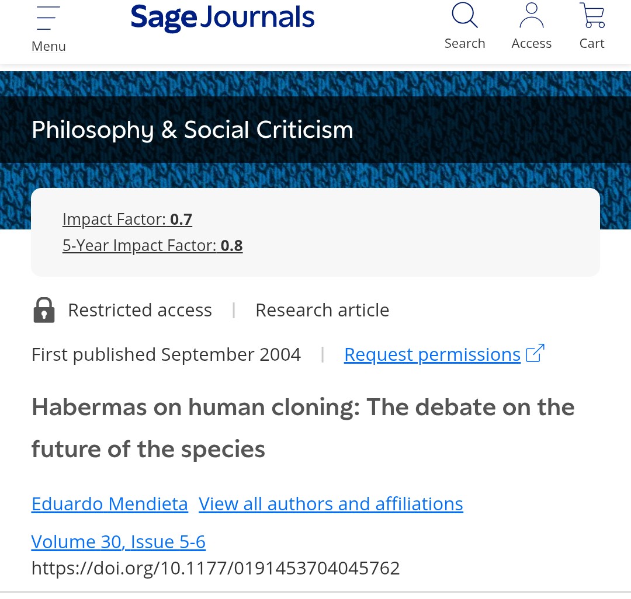The width and height of the screenshot is (631, 599).
Task: Click the Restricted access padlock icon
Action: click(x=44, y=310)
